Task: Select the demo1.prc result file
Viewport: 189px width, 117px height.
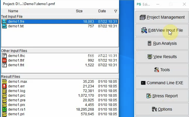Action: [17, 95]
